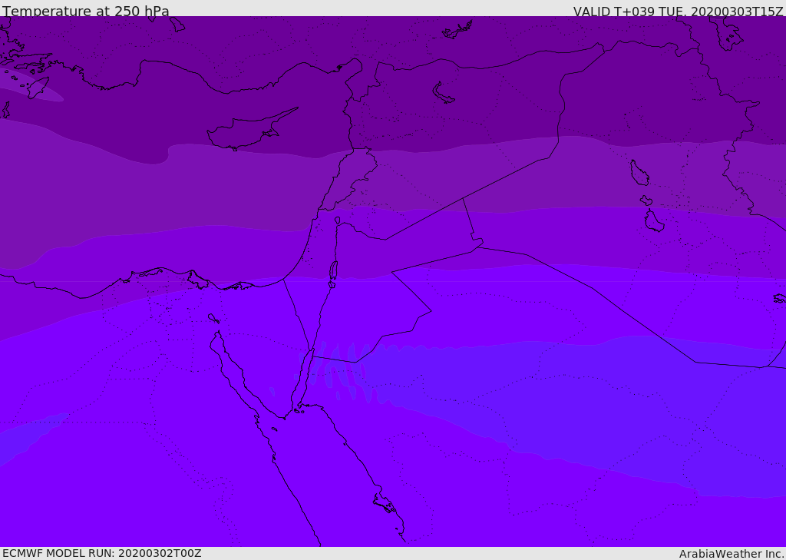
Task: Click the 'Temperature at 250 hPa' title text
Action: [86, 11]
